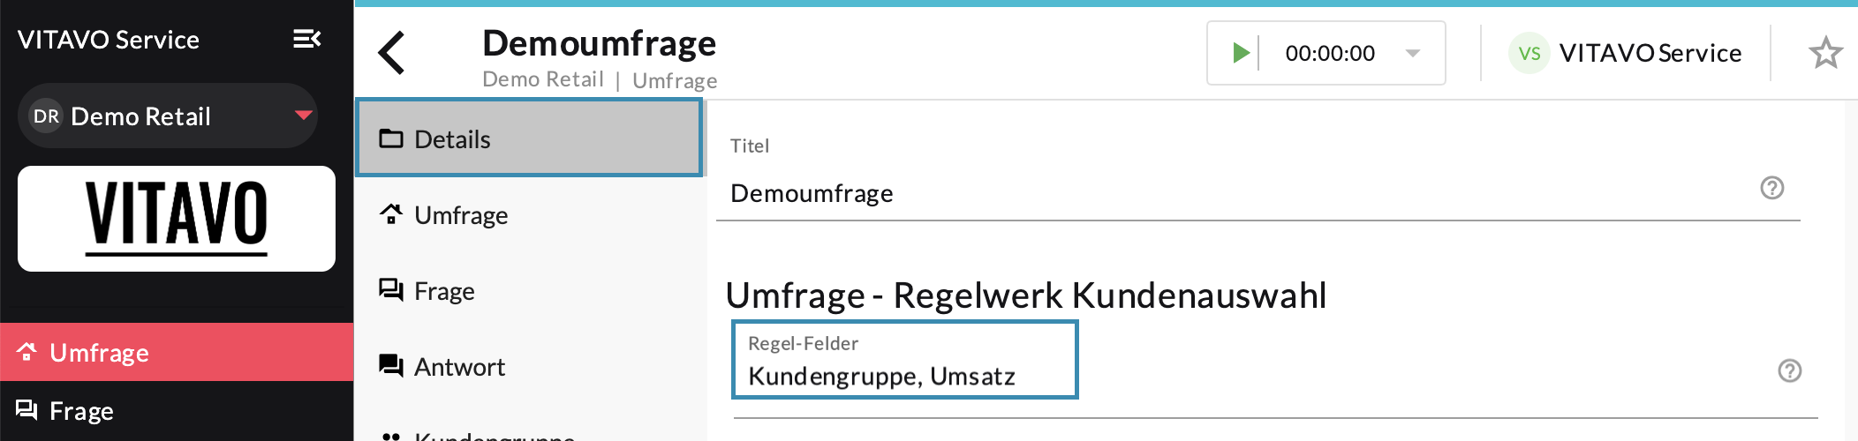Image resolution: width=1858 pixels, height=441 pixels.
Task: Select the Details tab
Action: (x=528, y=138)
